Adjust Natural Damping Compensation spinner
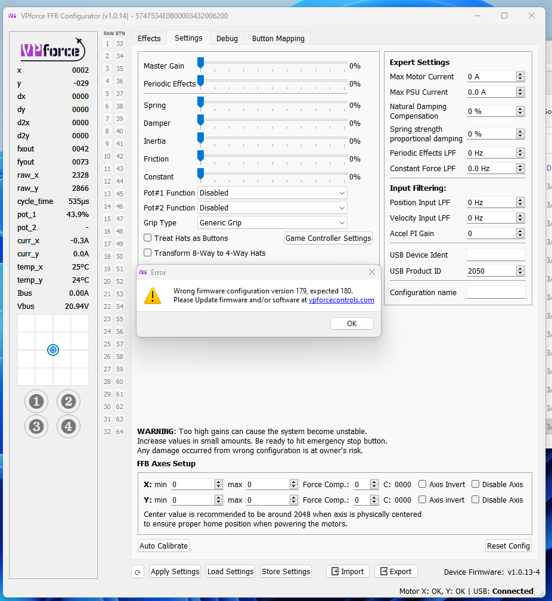Image resolution: width=552 pixels, height=601 pixels. click(x=520, y=111)
